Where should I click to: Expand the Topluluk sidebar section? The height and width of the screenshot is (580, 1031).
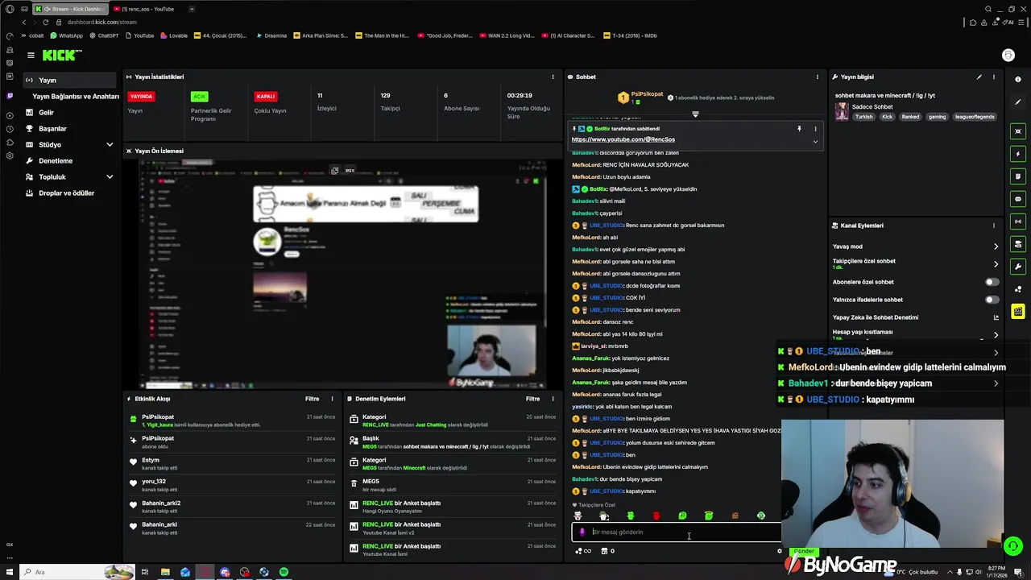(70, 176)
